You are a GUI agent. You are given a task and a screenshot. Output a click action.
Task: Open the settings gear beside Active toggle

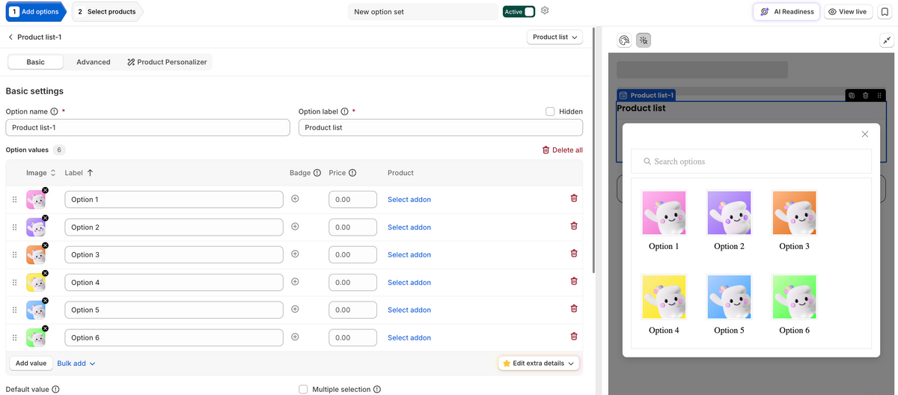[545, 11]
